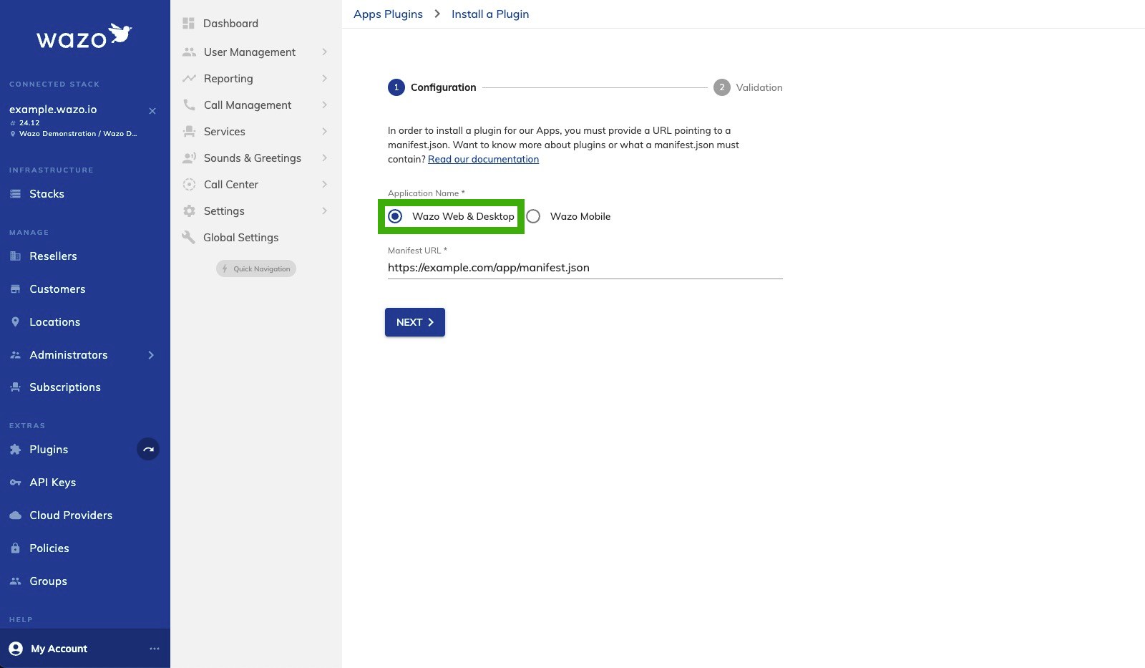Click the round icon beside Plugins
The width and height of the screenshot is (1145, 668).
tap(148, 450)
